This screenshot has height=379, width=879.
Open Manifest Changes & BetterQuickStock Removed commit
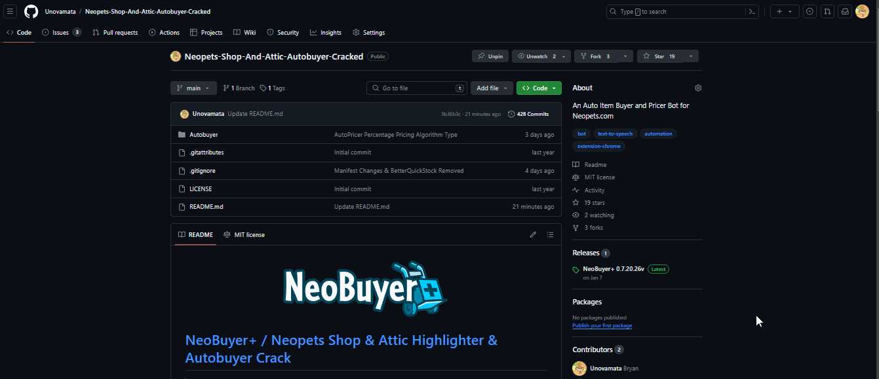point(399,171)
